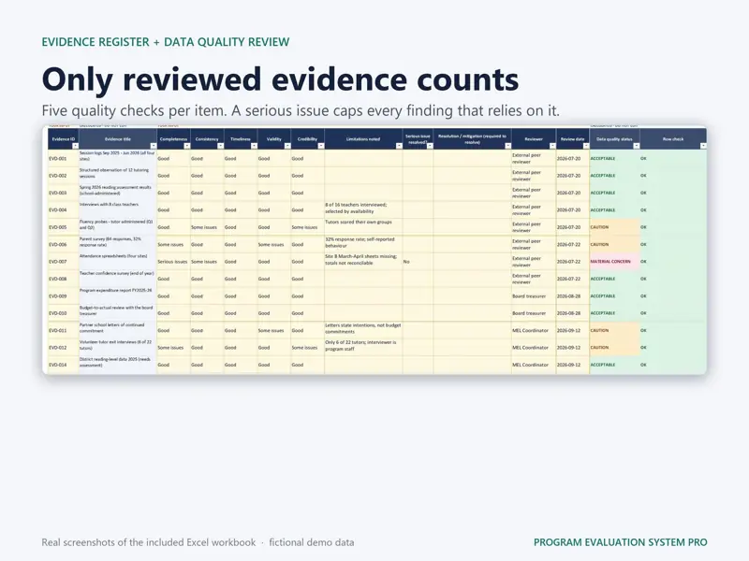
Task: Select the EVD-009 evidence ID cell
Action: point(63,295)
